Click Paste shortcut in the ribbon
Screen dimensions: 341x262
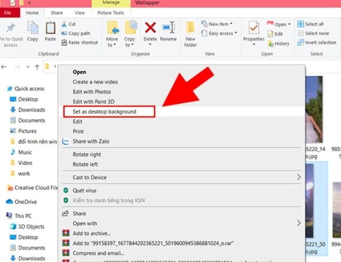[79, 42]
